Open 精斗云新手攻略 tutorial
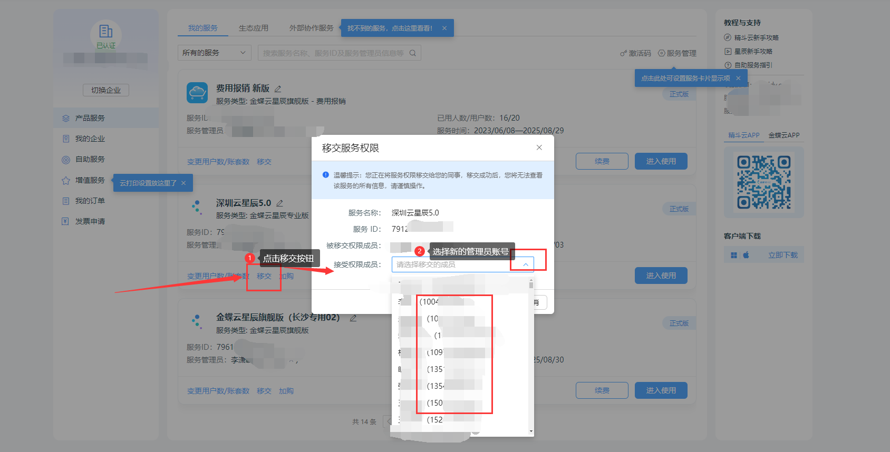The height and width of the screenshot is (452, 890). [x=751, y=37]
